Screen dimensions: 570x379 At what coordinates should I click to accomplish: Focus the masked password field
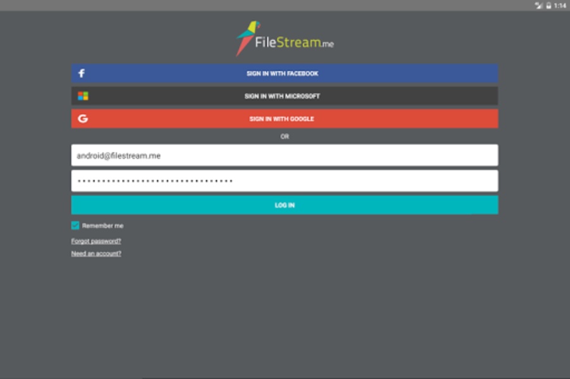(x=285, y=181)
